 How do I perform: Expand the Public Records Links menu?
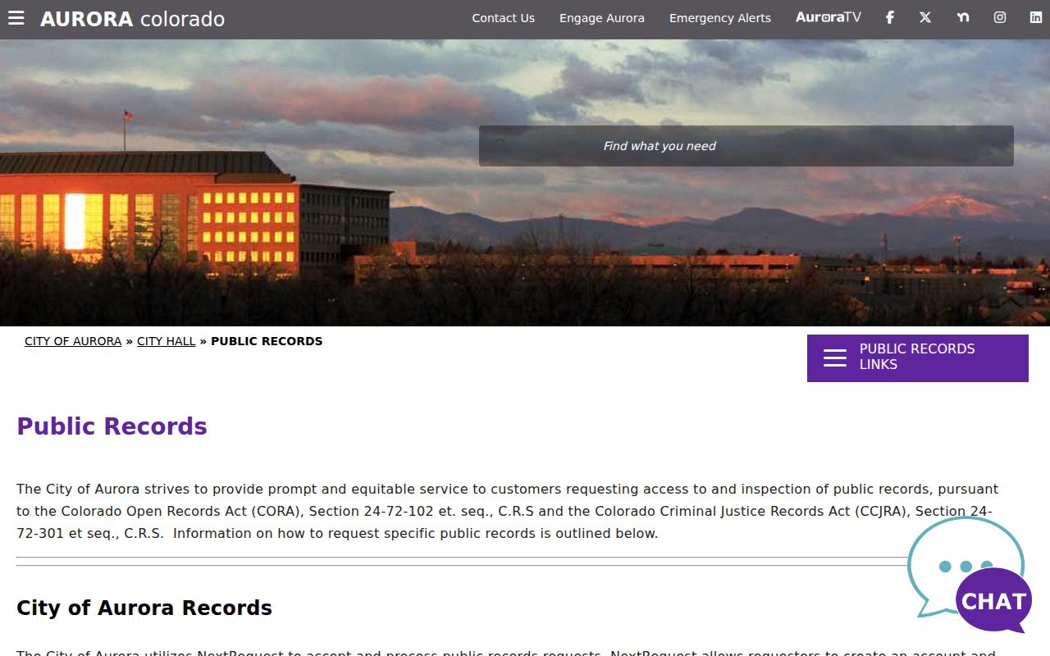(x=918, y=358)
